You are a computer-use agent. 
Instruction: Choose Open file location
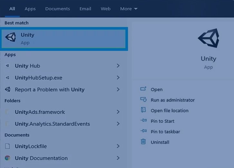[x=170, y=111]
